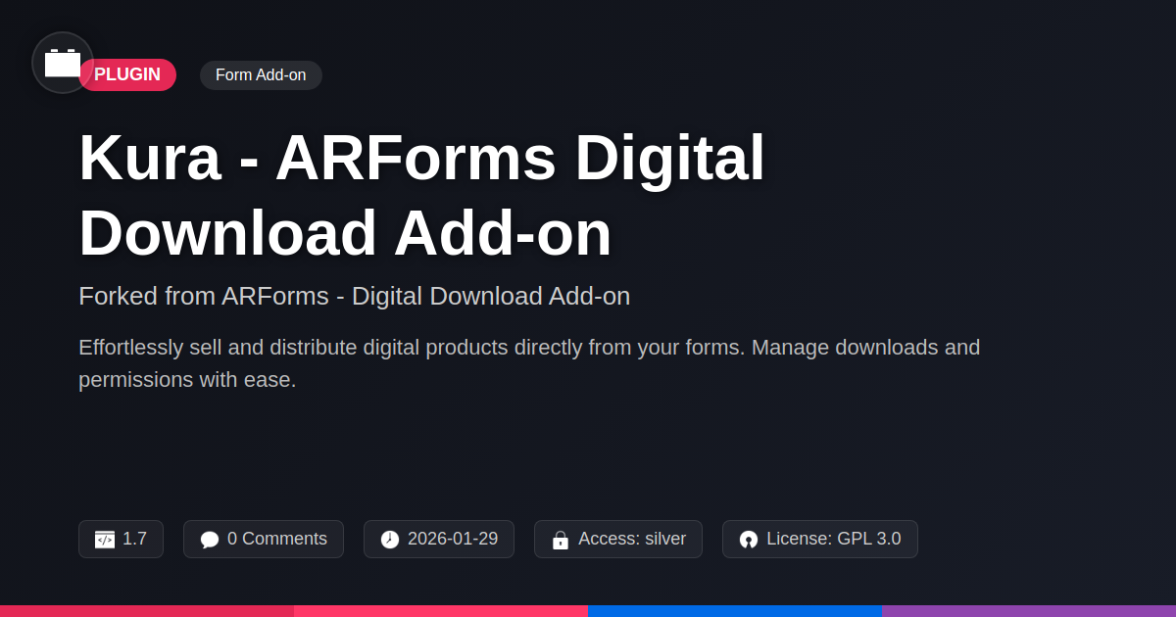This screenshot has width=1176, height=617.
Task: Click the padlock access icon
Action: coord(561,540)
